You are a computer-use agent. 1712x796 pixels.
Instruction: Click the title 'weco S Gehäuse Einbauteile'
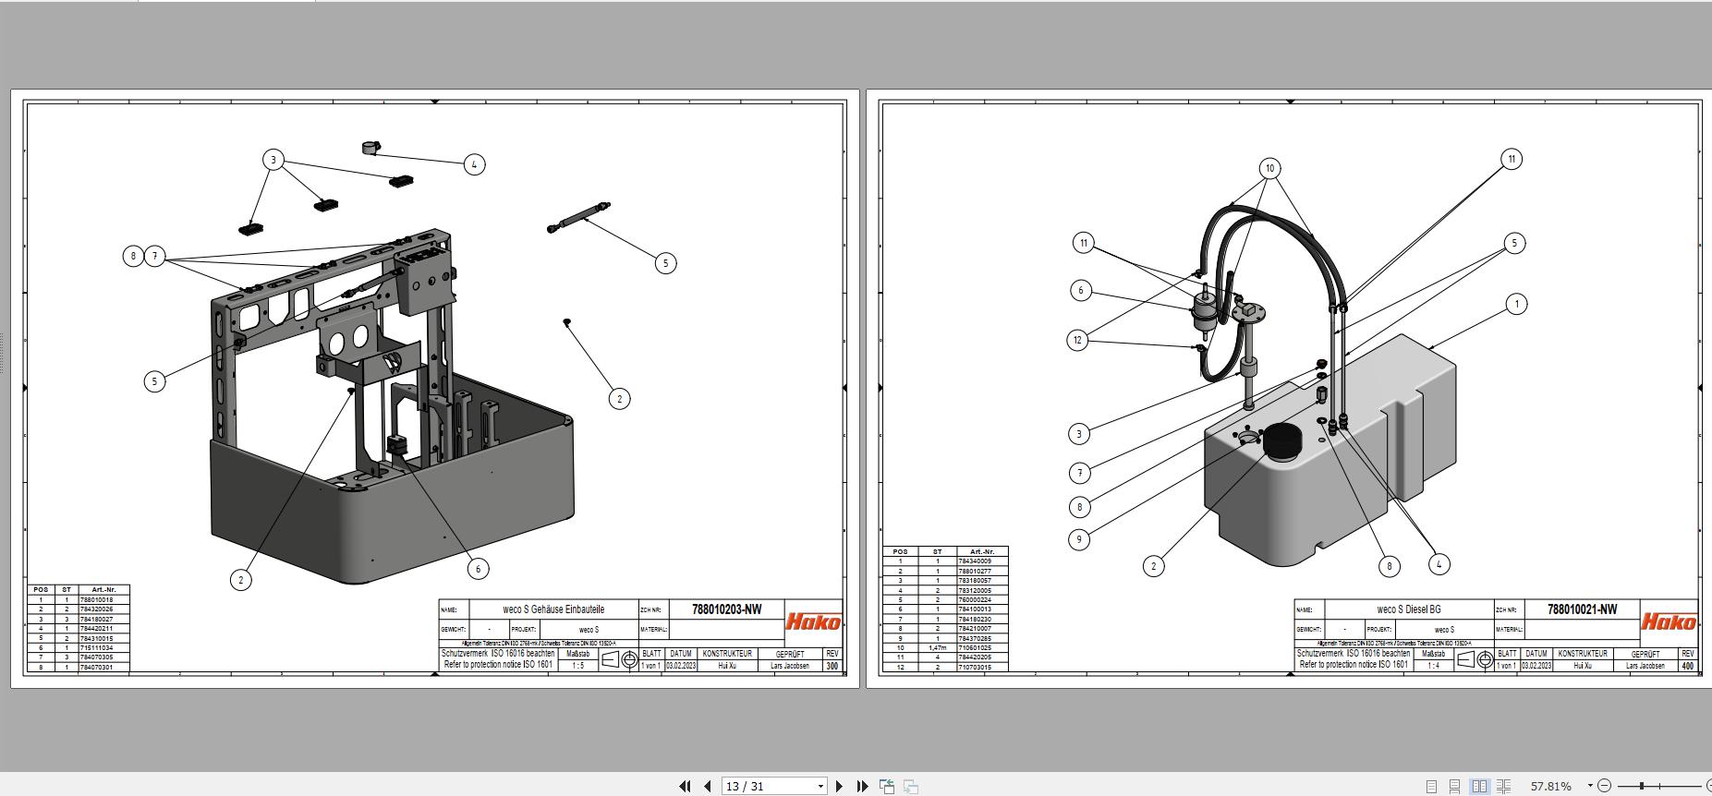(x=553, y=609)
